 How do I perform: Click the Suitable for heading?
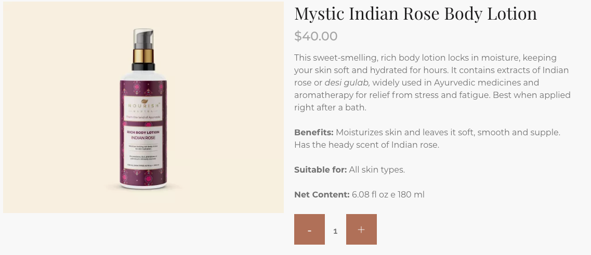pos(320,170)
